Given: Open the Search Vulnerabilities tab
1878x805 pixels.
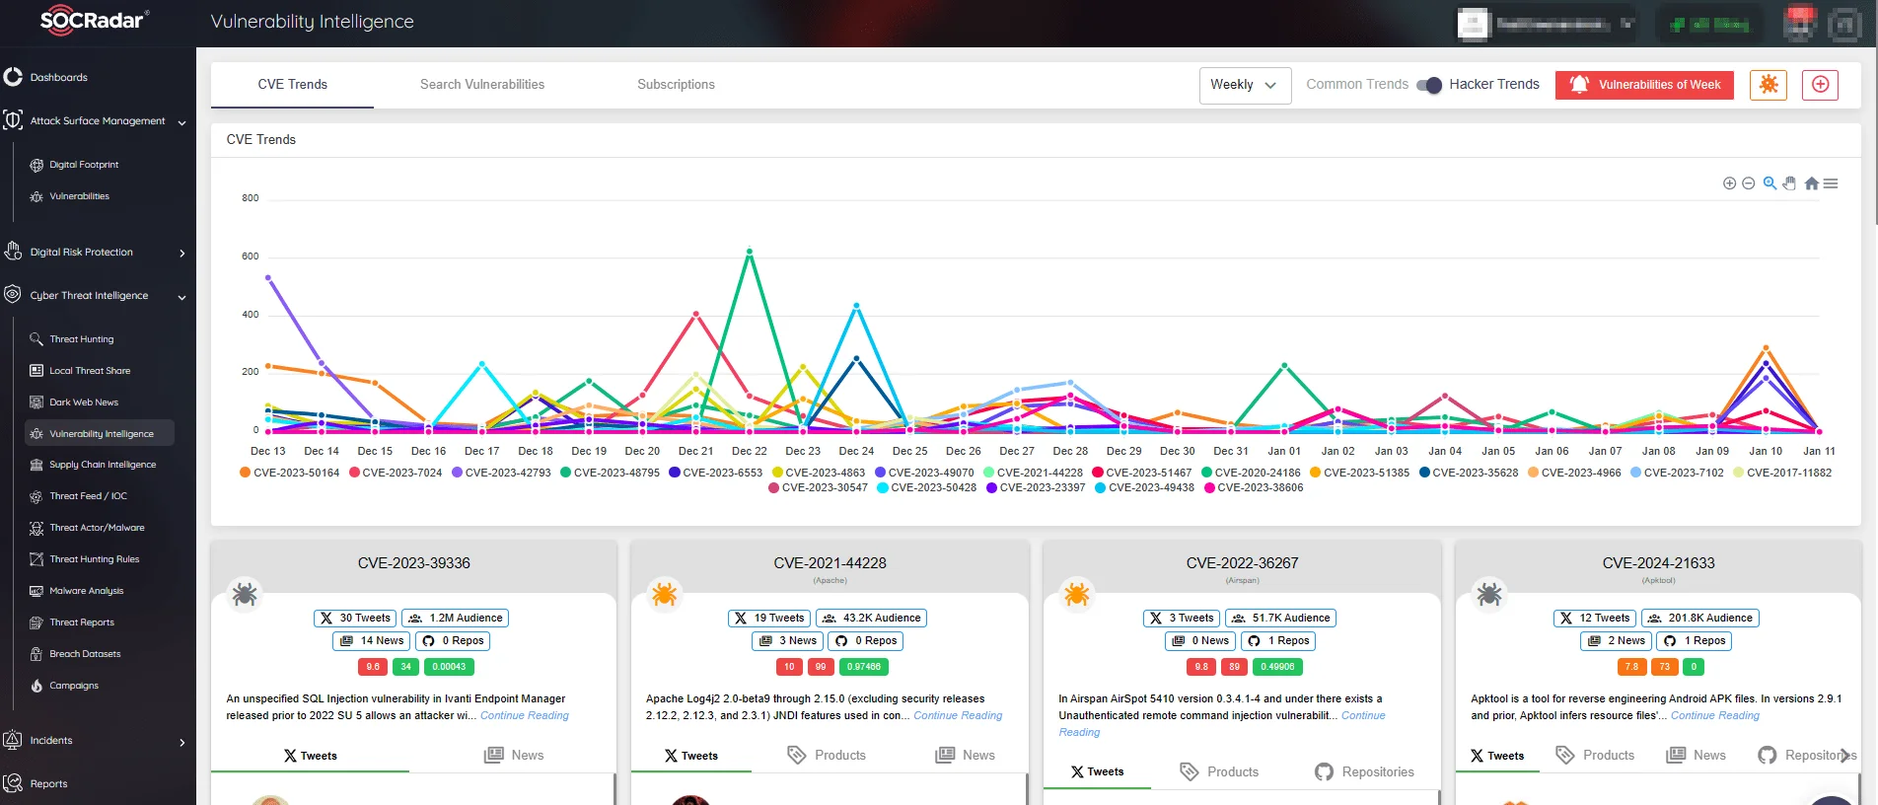Looking at the screenshot, I should (482, 85).
